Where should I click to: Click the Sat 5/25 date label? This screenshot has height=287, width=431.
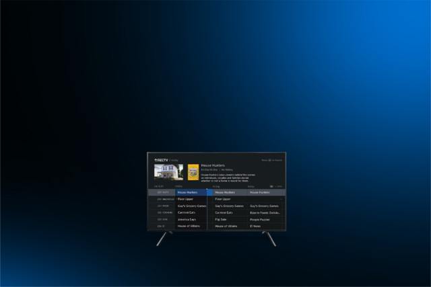click(x=159, y=186)
